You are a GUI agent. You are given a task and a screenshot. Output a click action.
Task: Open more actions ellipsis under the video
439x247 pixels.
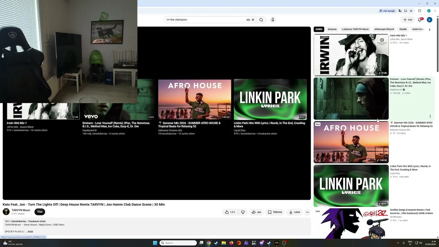coord(307,212)
